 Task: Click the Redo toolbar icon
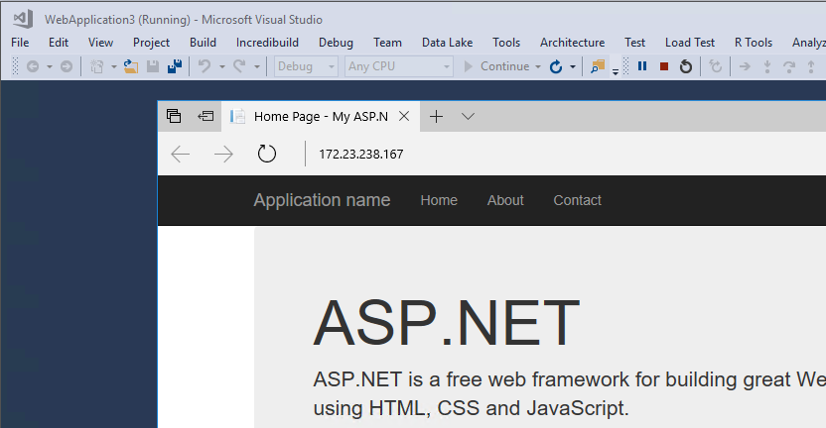point(239,66)
